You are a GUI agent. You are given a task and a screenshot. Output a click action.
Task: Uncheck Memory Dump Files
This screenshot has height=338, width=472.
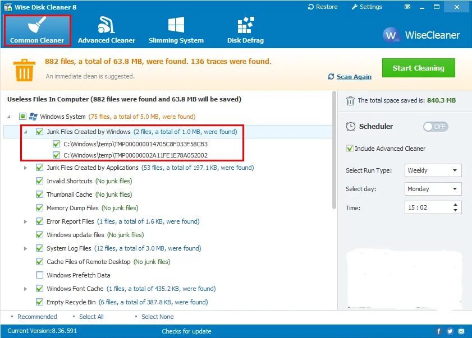click(39, 208)
